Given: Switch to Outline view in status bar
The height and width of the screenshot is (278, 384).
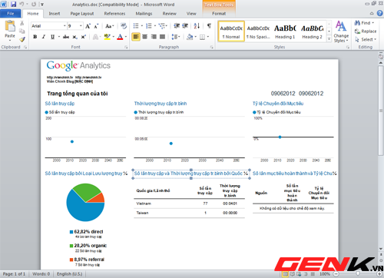Looking at the screenshot, I should [x=306, y=274].
